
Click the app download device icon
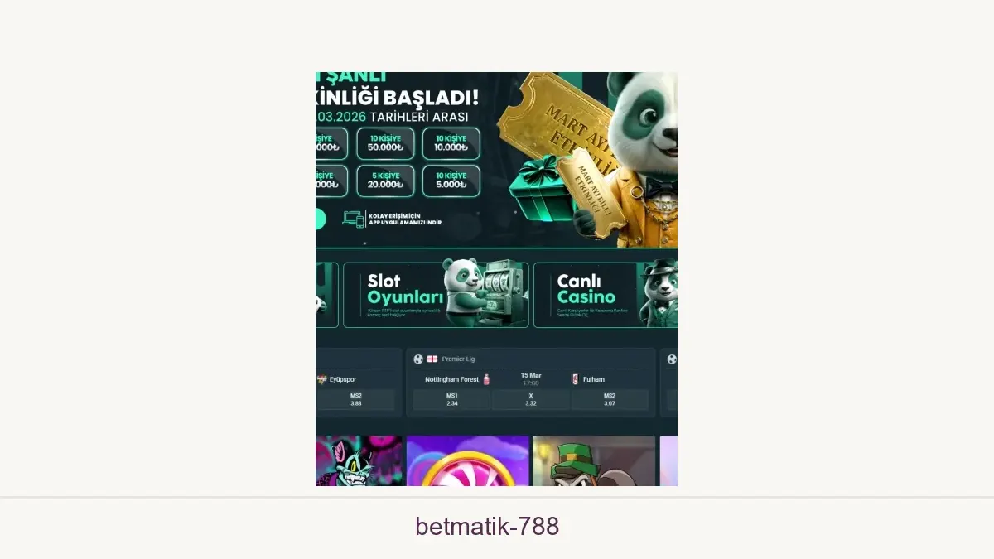click(354, 219)
